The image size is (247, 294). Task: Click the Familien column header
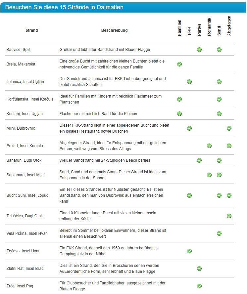point(179,28)
